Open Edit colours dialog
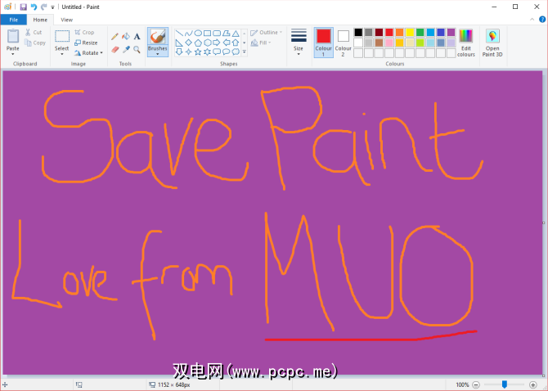 pyautogui.click(x=466, y=43)
